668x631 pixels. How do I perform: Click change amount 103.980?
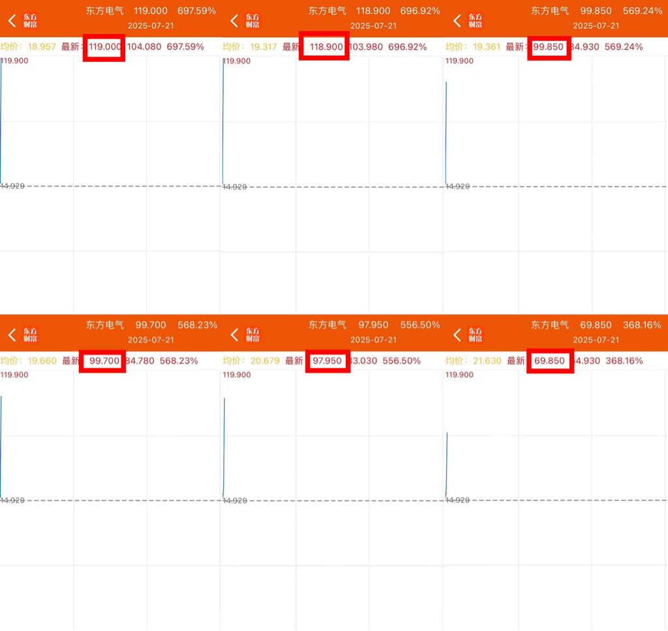(366, 47)
